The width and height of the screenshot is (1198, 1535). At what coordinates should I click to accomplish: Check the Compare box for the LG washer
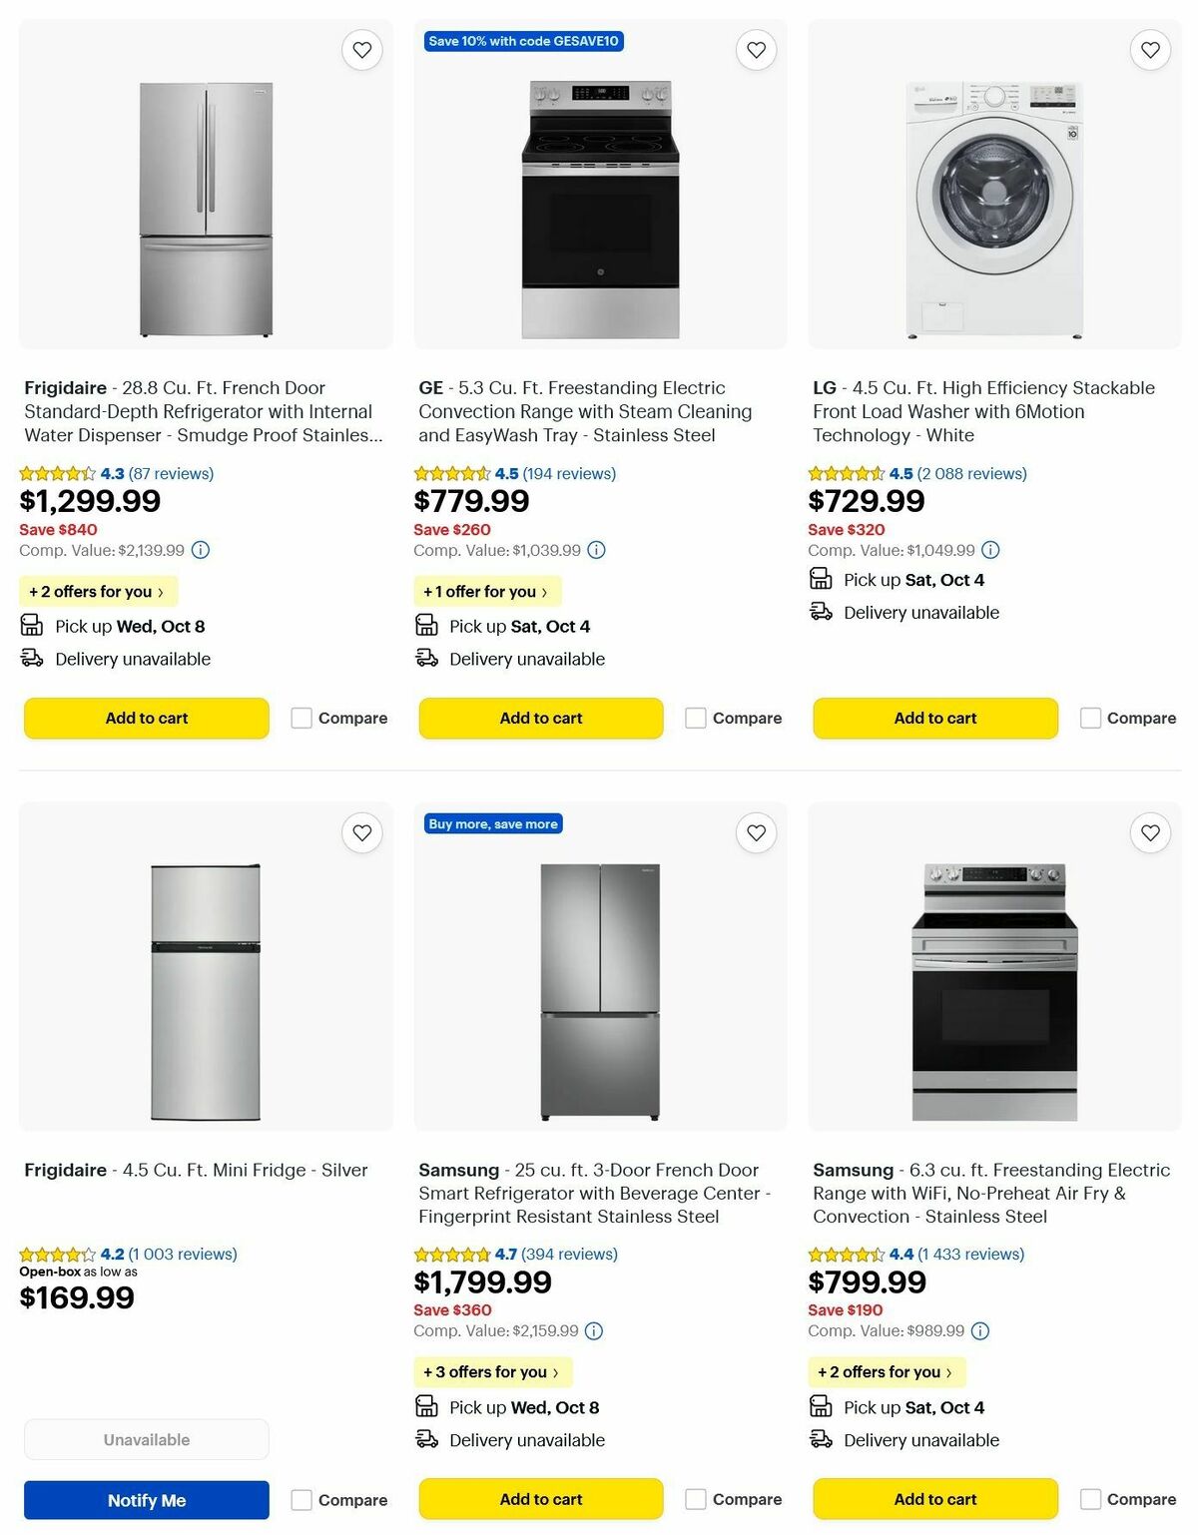[1089, 718]
